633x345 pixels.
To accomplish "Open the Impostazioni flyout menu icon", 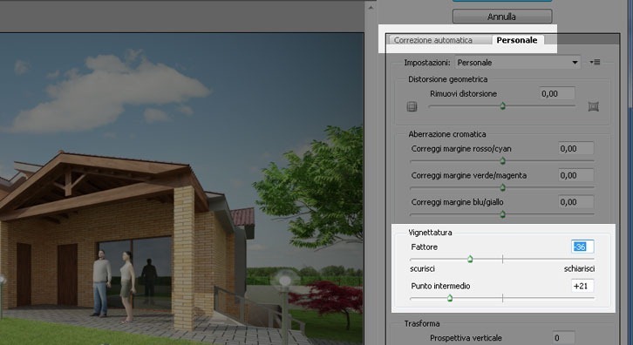I will click(x=595, y=62).
